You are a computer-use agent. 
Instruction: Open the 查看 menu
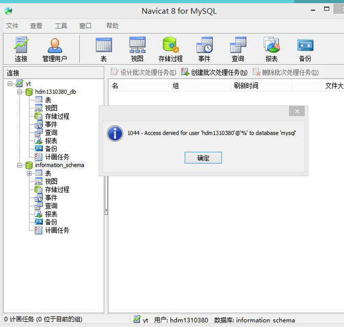click(36, 26)
